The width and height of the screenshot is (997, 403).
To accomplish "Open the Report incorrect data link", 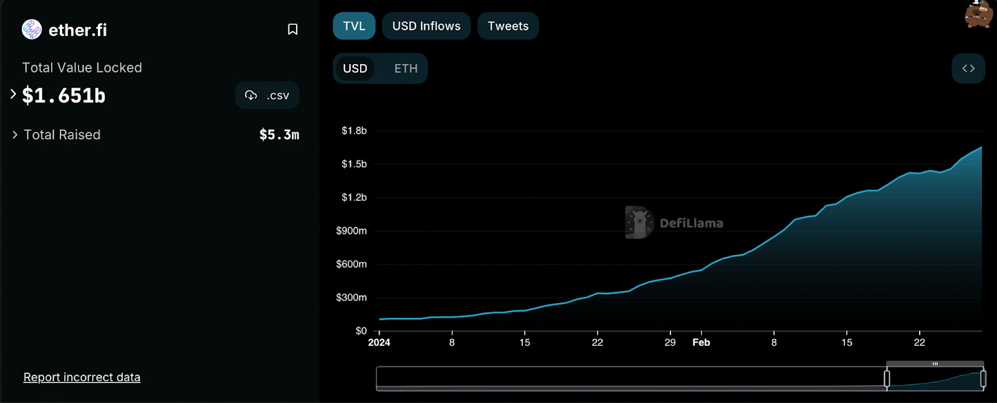I will [82, 378].
